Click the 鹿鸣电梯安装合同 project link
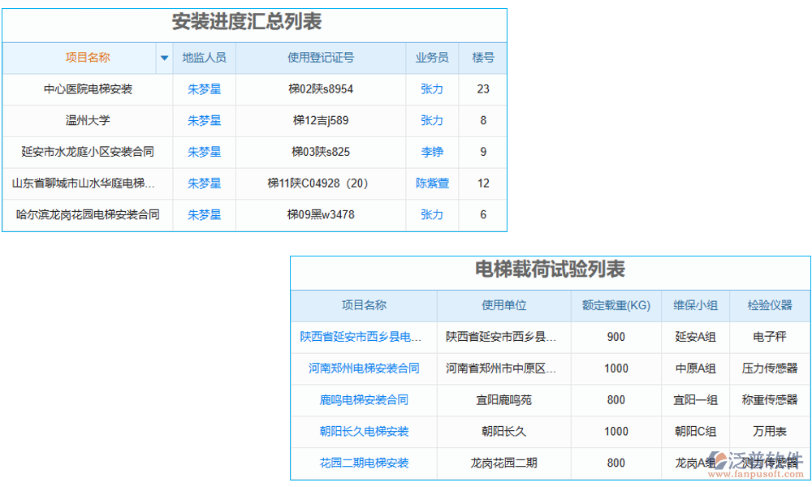Screen dimensions: 812x487 (x=361, y=400)
